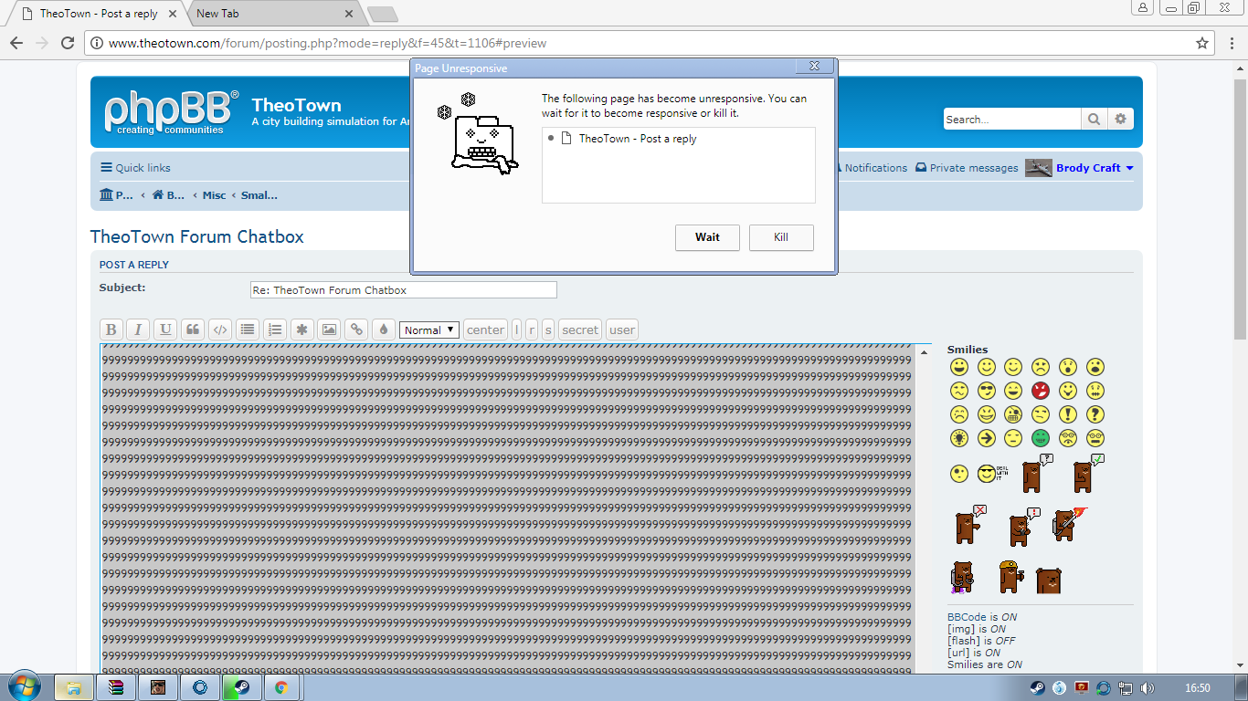Reload the page in Chrome
Screen dimensions: 1248x701
pyautogui.click(x=68, y=43)
